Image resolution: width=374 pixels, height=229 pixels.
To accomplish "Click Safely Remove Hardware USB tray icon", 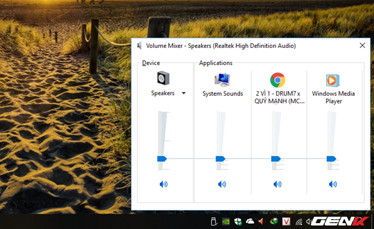I will [x=214, y=221].
